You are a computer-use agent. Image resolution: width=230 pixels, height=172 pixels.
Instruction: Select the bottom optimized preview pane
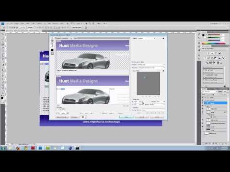tap(92, 90)
